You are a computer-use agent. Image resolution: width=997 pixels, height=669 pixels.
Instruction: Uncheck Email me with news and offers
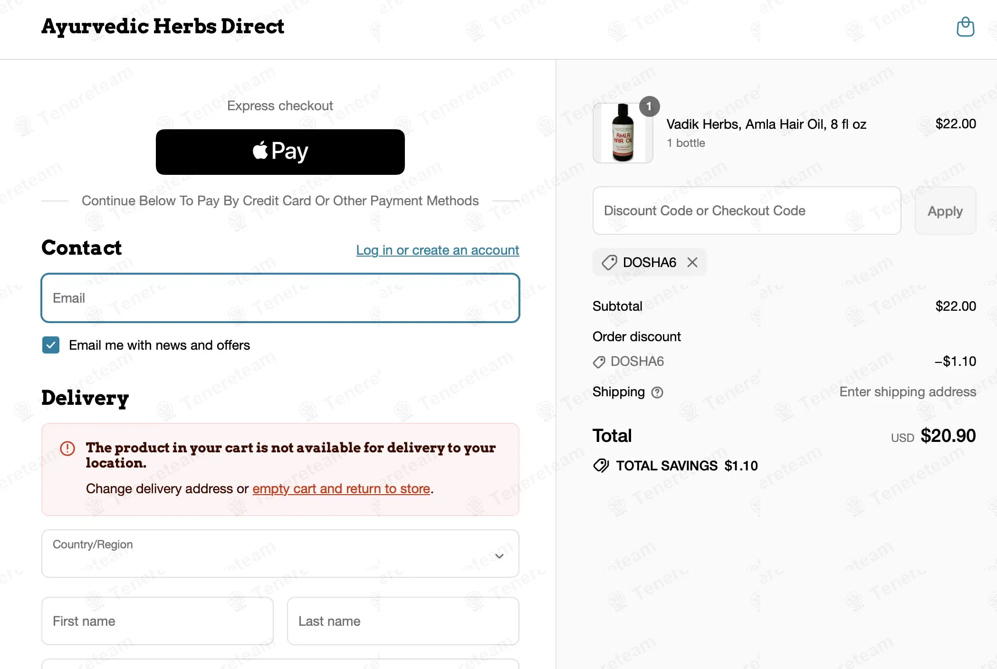(51, 345)
